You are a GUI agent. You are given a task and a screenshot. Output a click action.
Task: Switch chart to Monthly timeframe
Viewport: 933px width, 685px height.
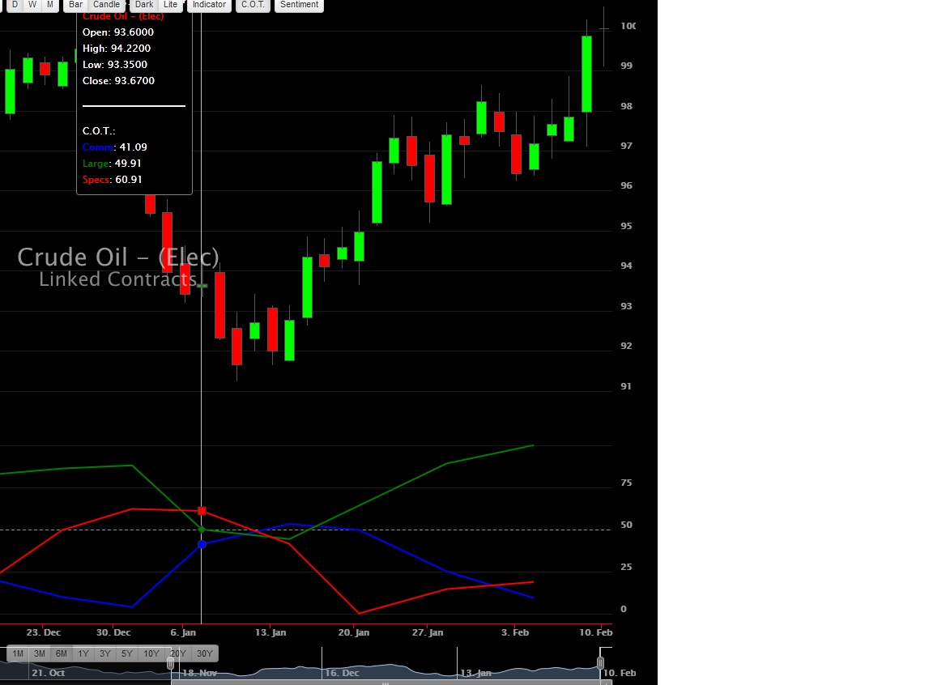(49, 5)
